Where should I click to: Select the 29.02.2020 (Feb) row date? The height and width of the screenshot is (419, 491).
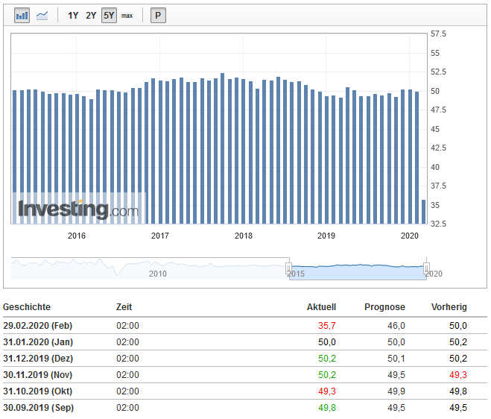(37, 326)
